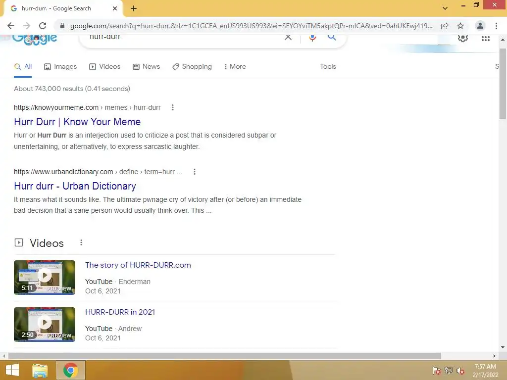Expand the More search categories
The height and width of the screenshot is (380, 507).
(x=235, y=67)
